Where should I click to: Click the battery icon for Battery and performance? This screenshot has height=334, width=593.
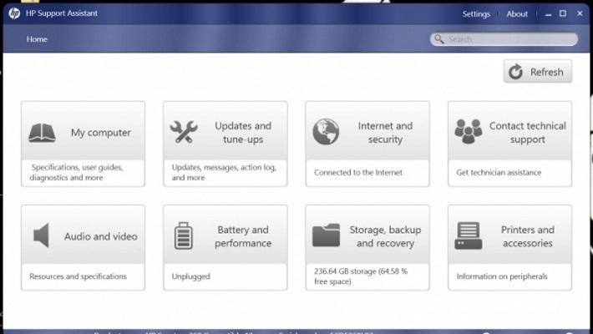[x=184, y=235]
